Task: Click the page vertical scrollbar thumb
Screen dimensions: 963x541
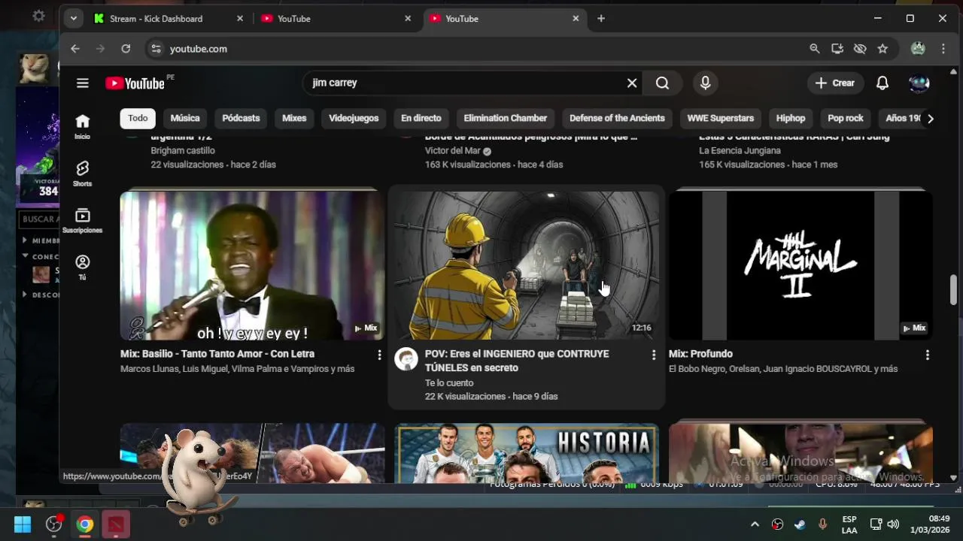Action: point(953,290)
